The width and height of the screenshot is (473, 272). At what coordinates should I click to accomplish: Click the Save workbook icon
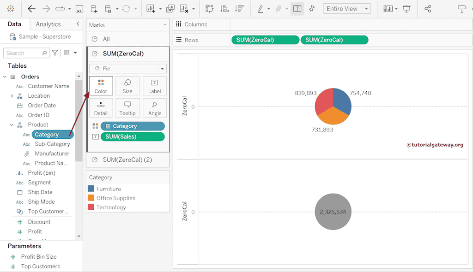tap(79, 9)
